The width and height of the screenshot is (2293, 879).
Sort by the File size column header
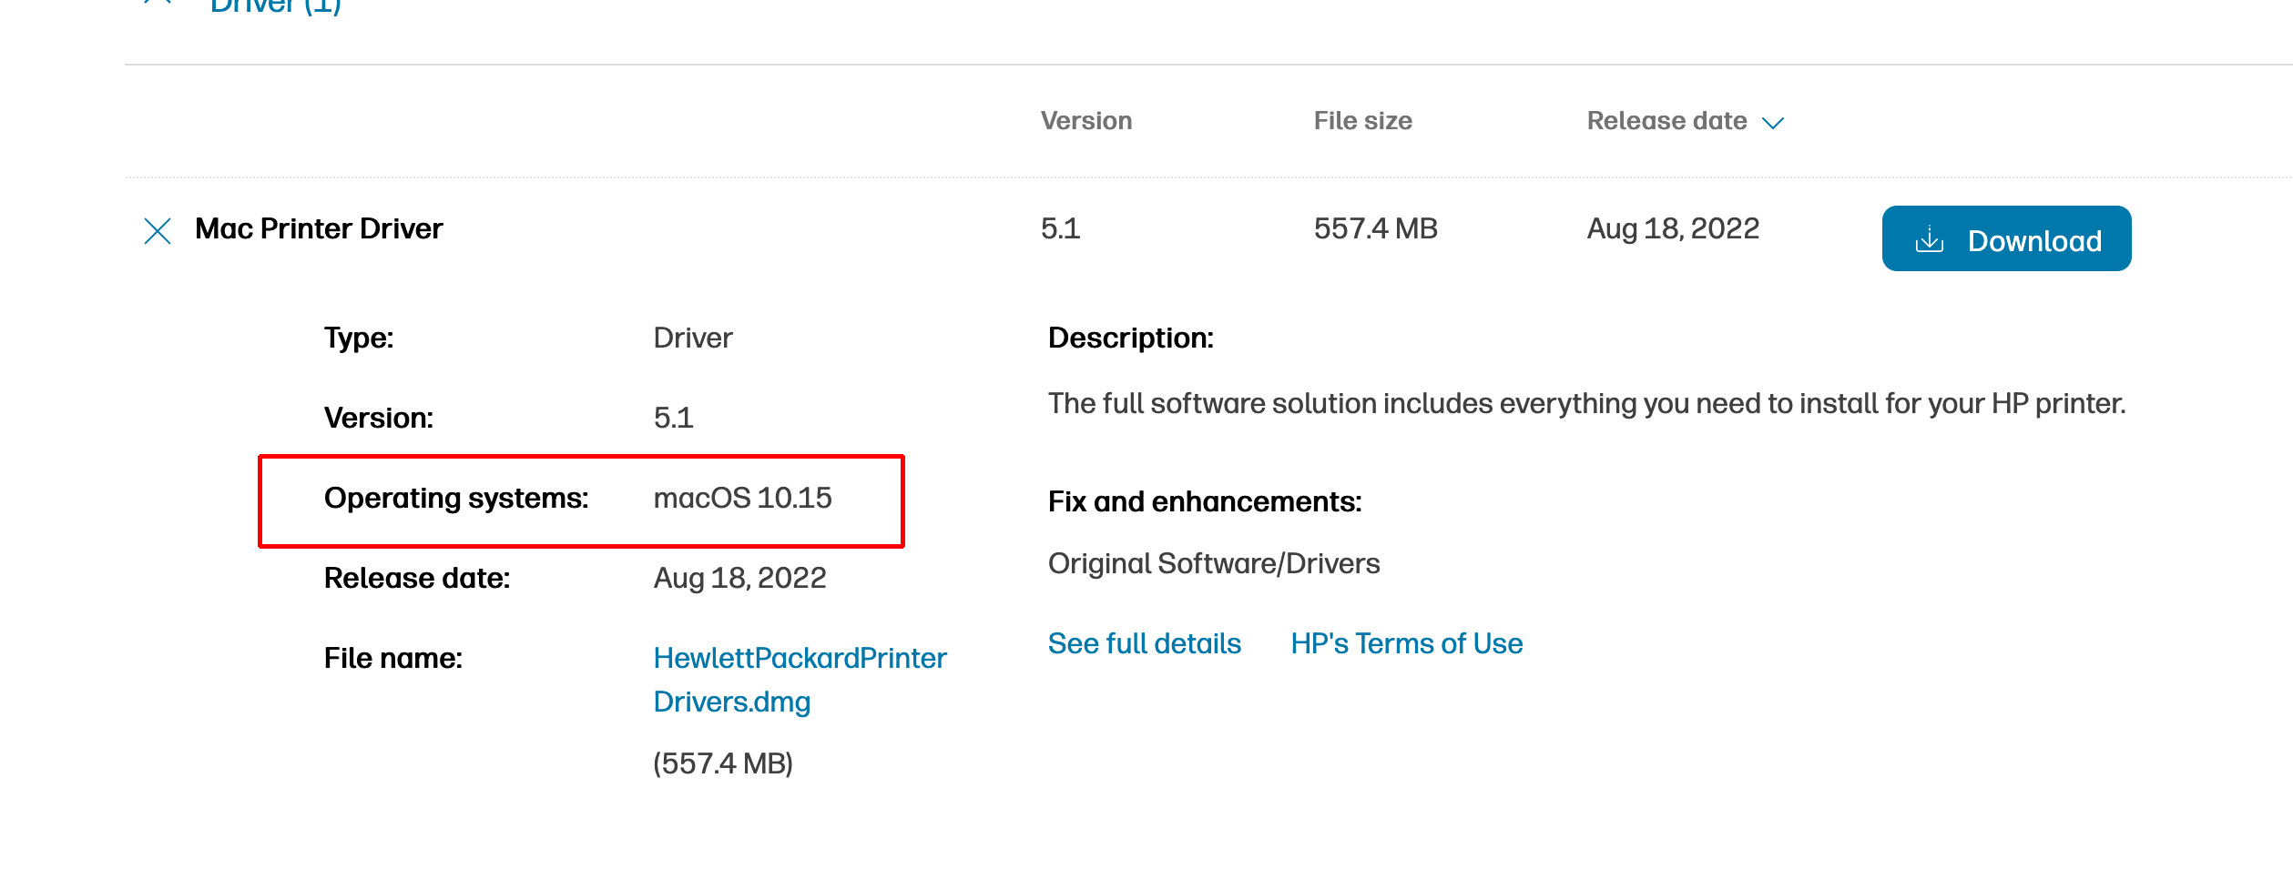point(1362,121)
